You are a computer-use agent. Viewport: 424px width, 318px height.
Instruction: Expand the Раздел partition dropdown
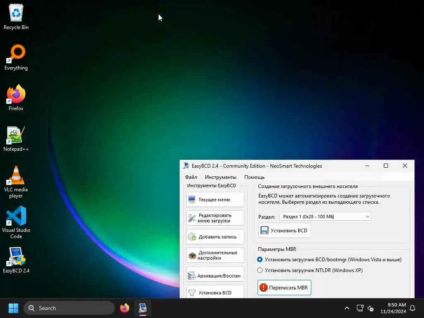tap(325, 217)
